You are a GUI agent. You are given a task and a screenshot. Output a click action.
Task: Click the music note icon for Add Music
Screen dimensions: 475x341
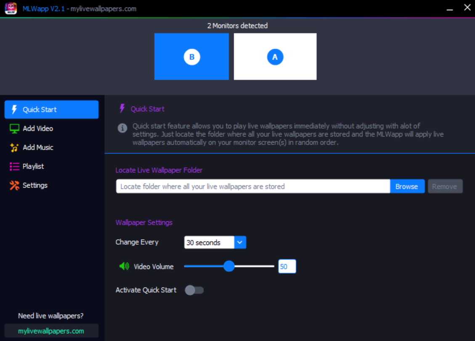pos(14,148)
